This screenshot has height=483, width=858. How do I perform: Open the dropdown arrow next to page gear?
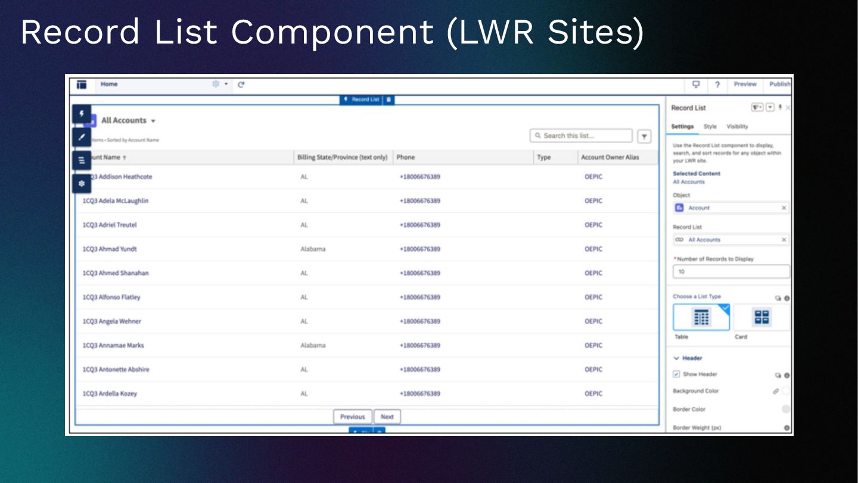[226, 84]
